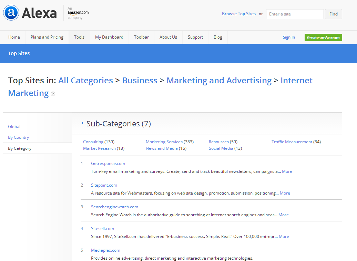Click the Create an Account button
357x261 pixels.
click(x=323, y=38)
